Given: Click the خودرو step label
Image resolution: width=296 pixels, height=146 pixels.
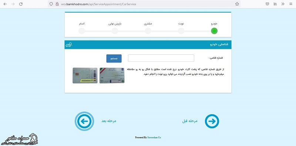Looking at the screenshot, I should tap(214, 24).
